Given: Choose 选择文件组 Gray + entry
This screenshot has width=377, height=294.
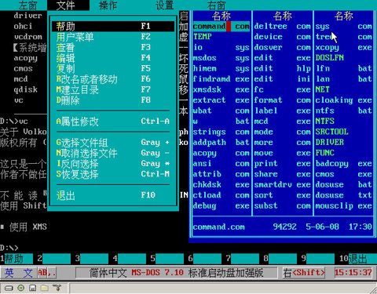Looking at the screenshot, I should (x=113, y=143).
